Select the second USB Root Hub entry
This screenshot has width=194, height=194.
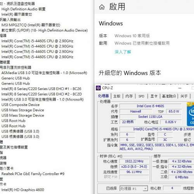click(x=14, y=126)
